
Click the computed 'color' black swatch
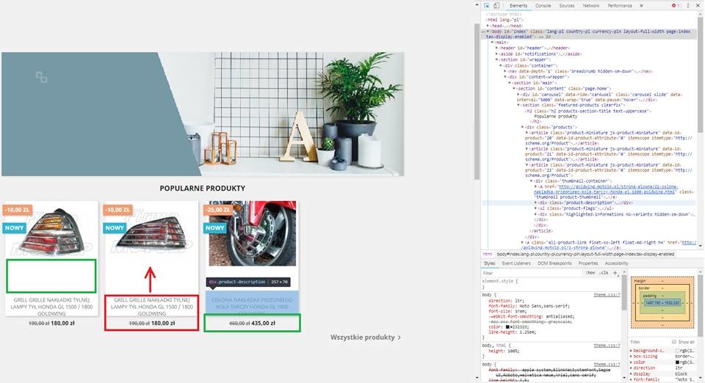tap(678, 362)
